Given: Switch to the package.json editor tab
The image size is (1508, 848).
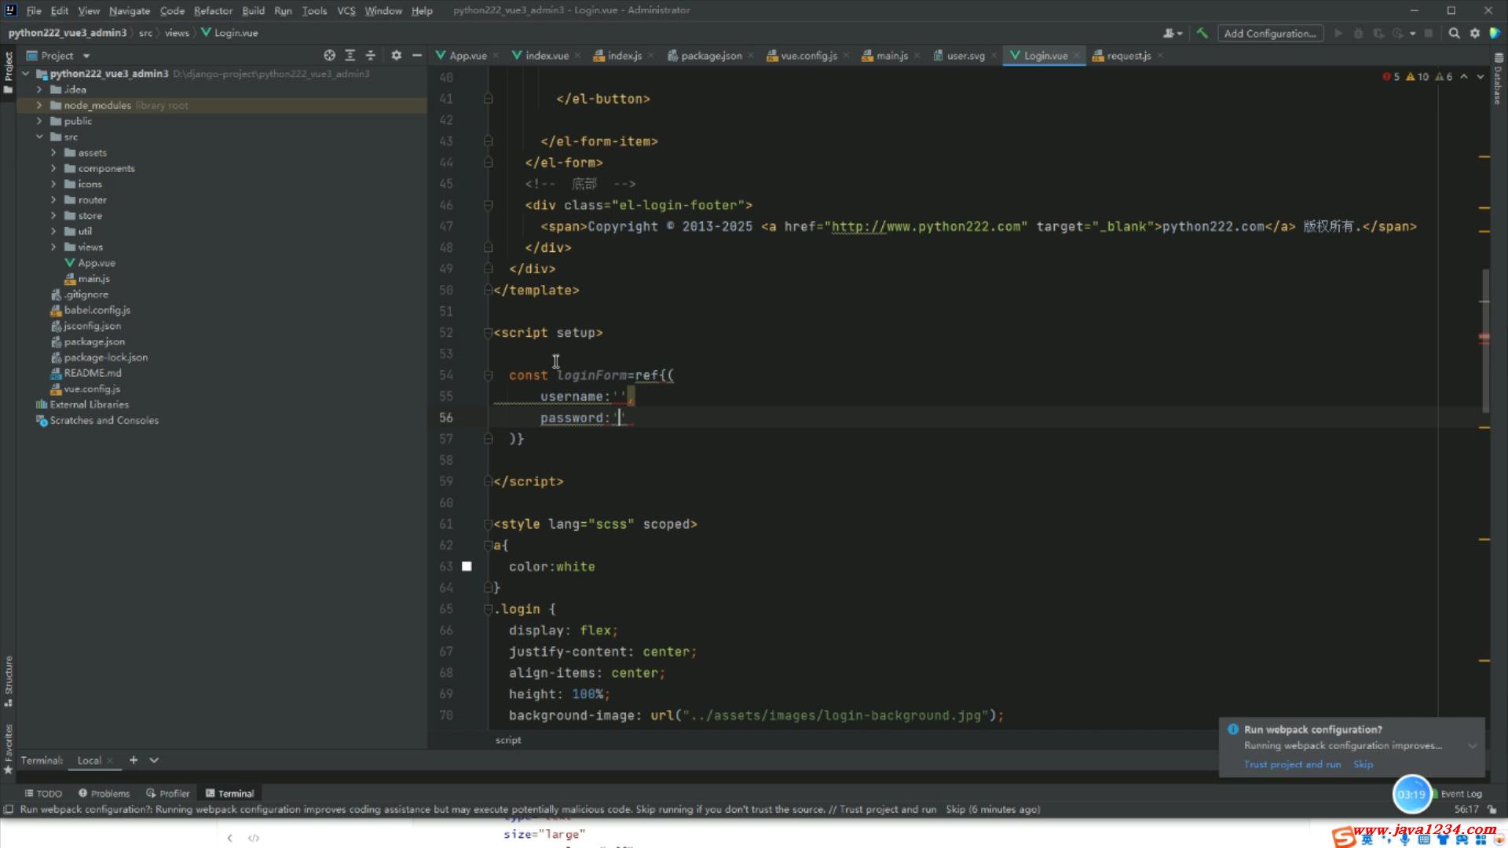Looking at the screenshot, I should pos(711,56).
